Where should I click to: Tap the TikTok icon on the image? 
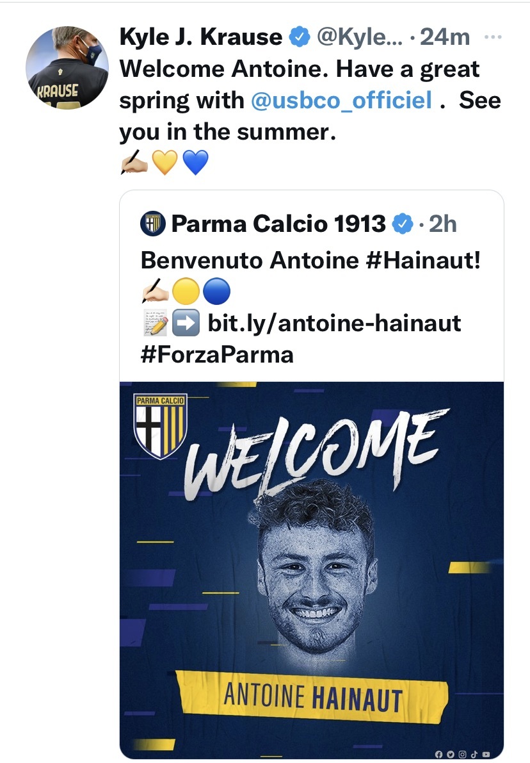click(474, 754)
